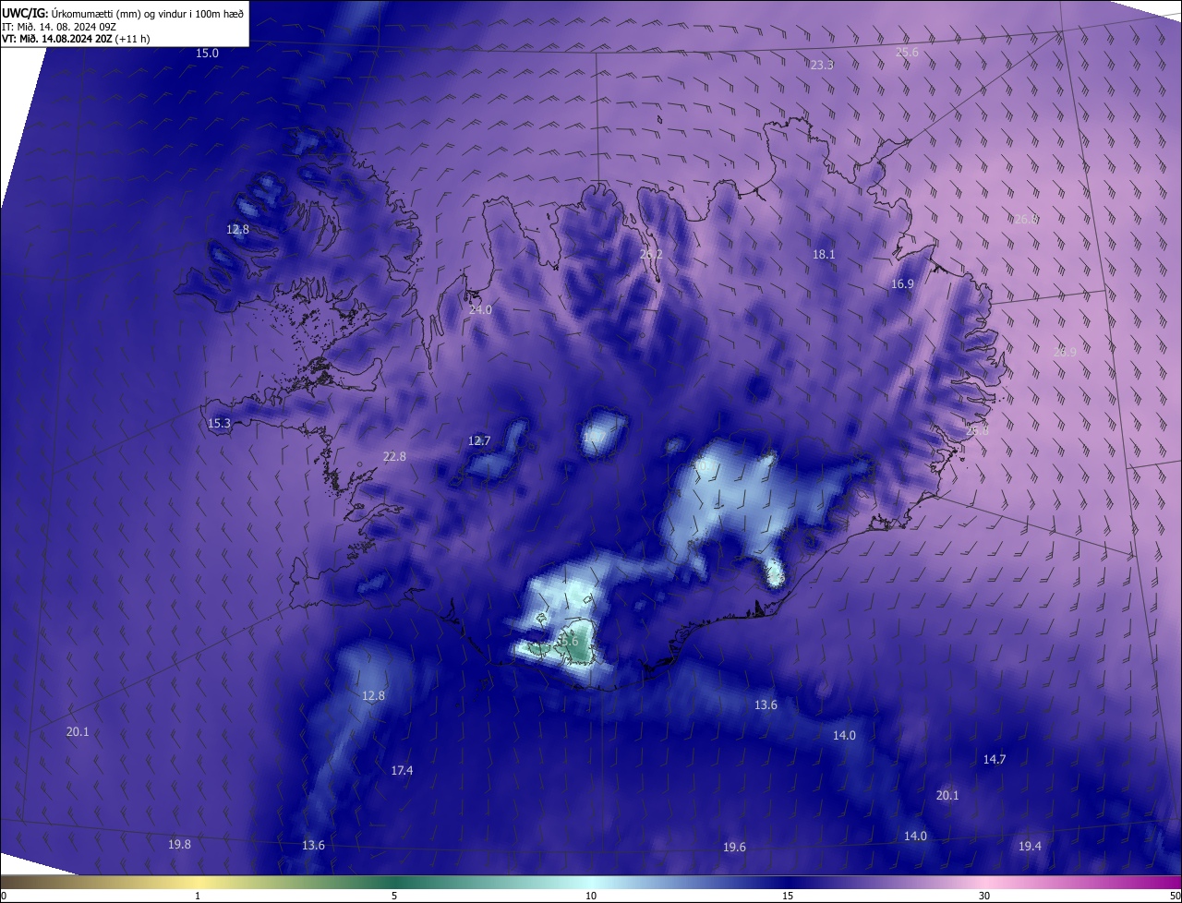
Task: Click the 19.6 value label
Action: 734,848
